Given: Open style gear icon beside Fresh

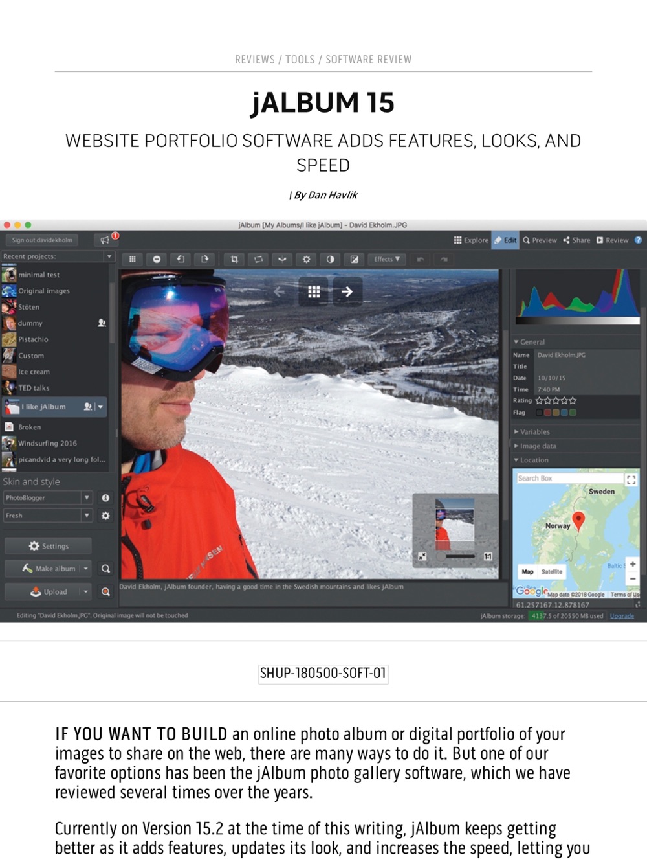Looking at the screenshot, I should pos(105,516).
